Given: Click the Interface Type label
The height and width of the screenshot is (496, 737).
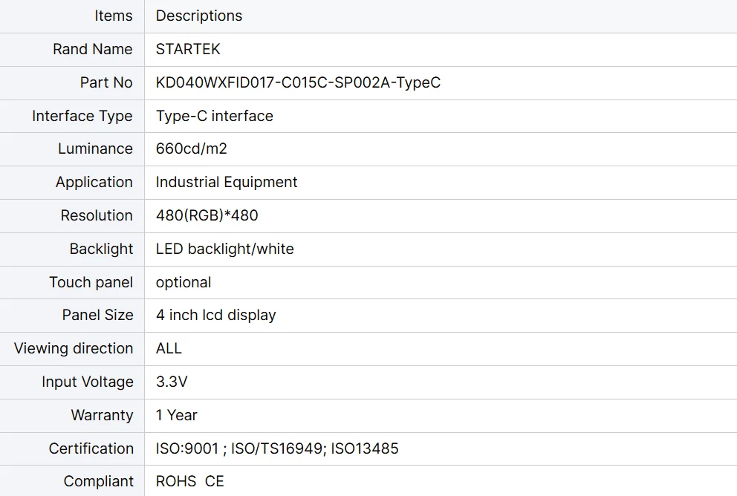Looking at the screenshot, I should (x=82, y=116).
